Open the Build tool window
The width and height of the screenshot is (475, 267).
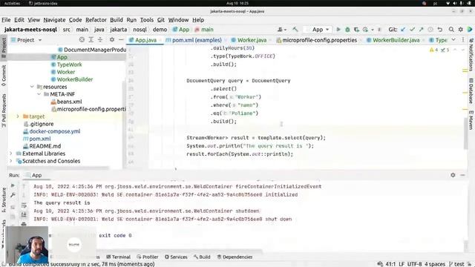coord(202,257)
